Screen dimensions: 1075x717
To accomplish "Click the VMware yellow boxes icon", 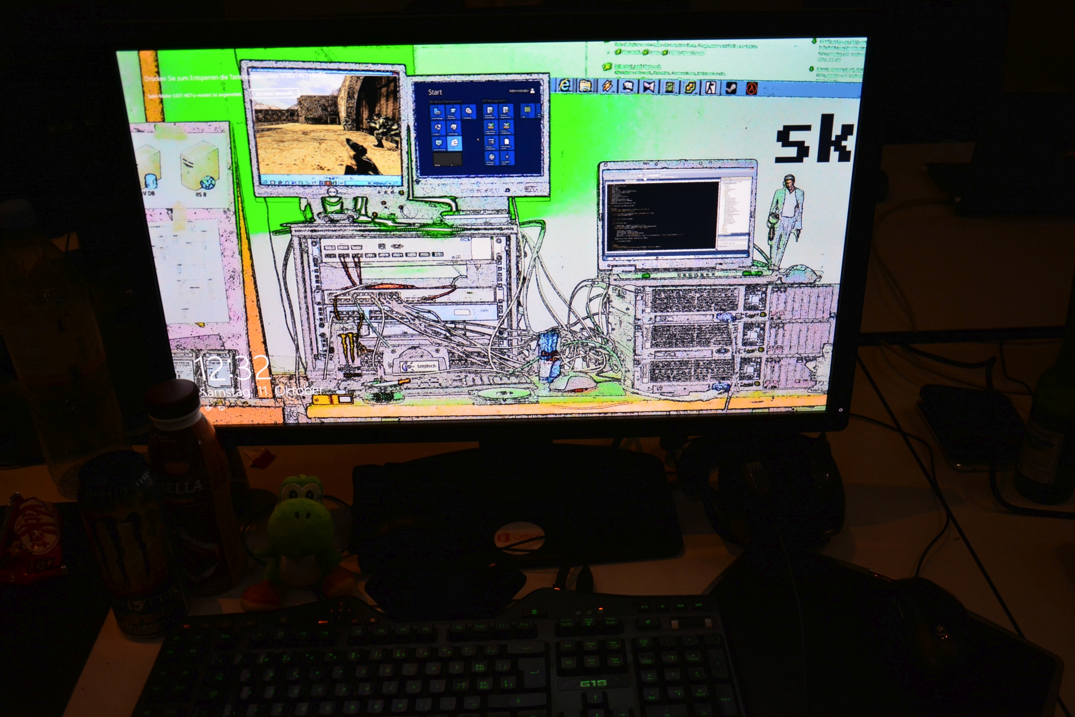I will [x=690, y=87].
